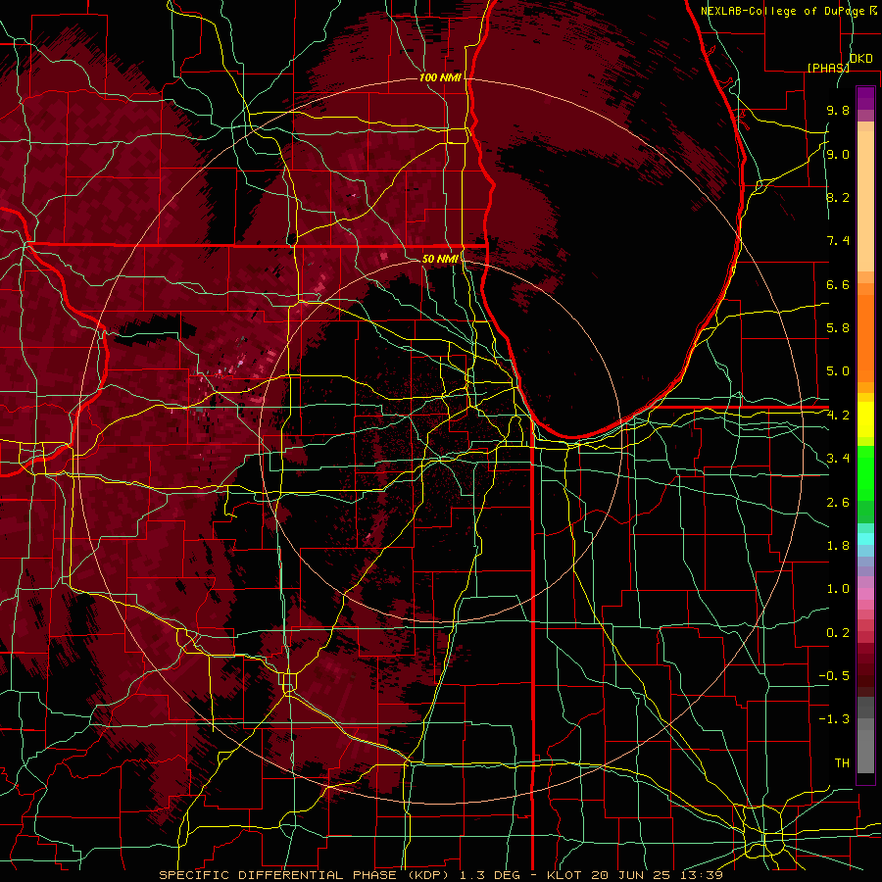Click the 'TH' threshold legend label
882x882 pixels.
pos(842,763)
